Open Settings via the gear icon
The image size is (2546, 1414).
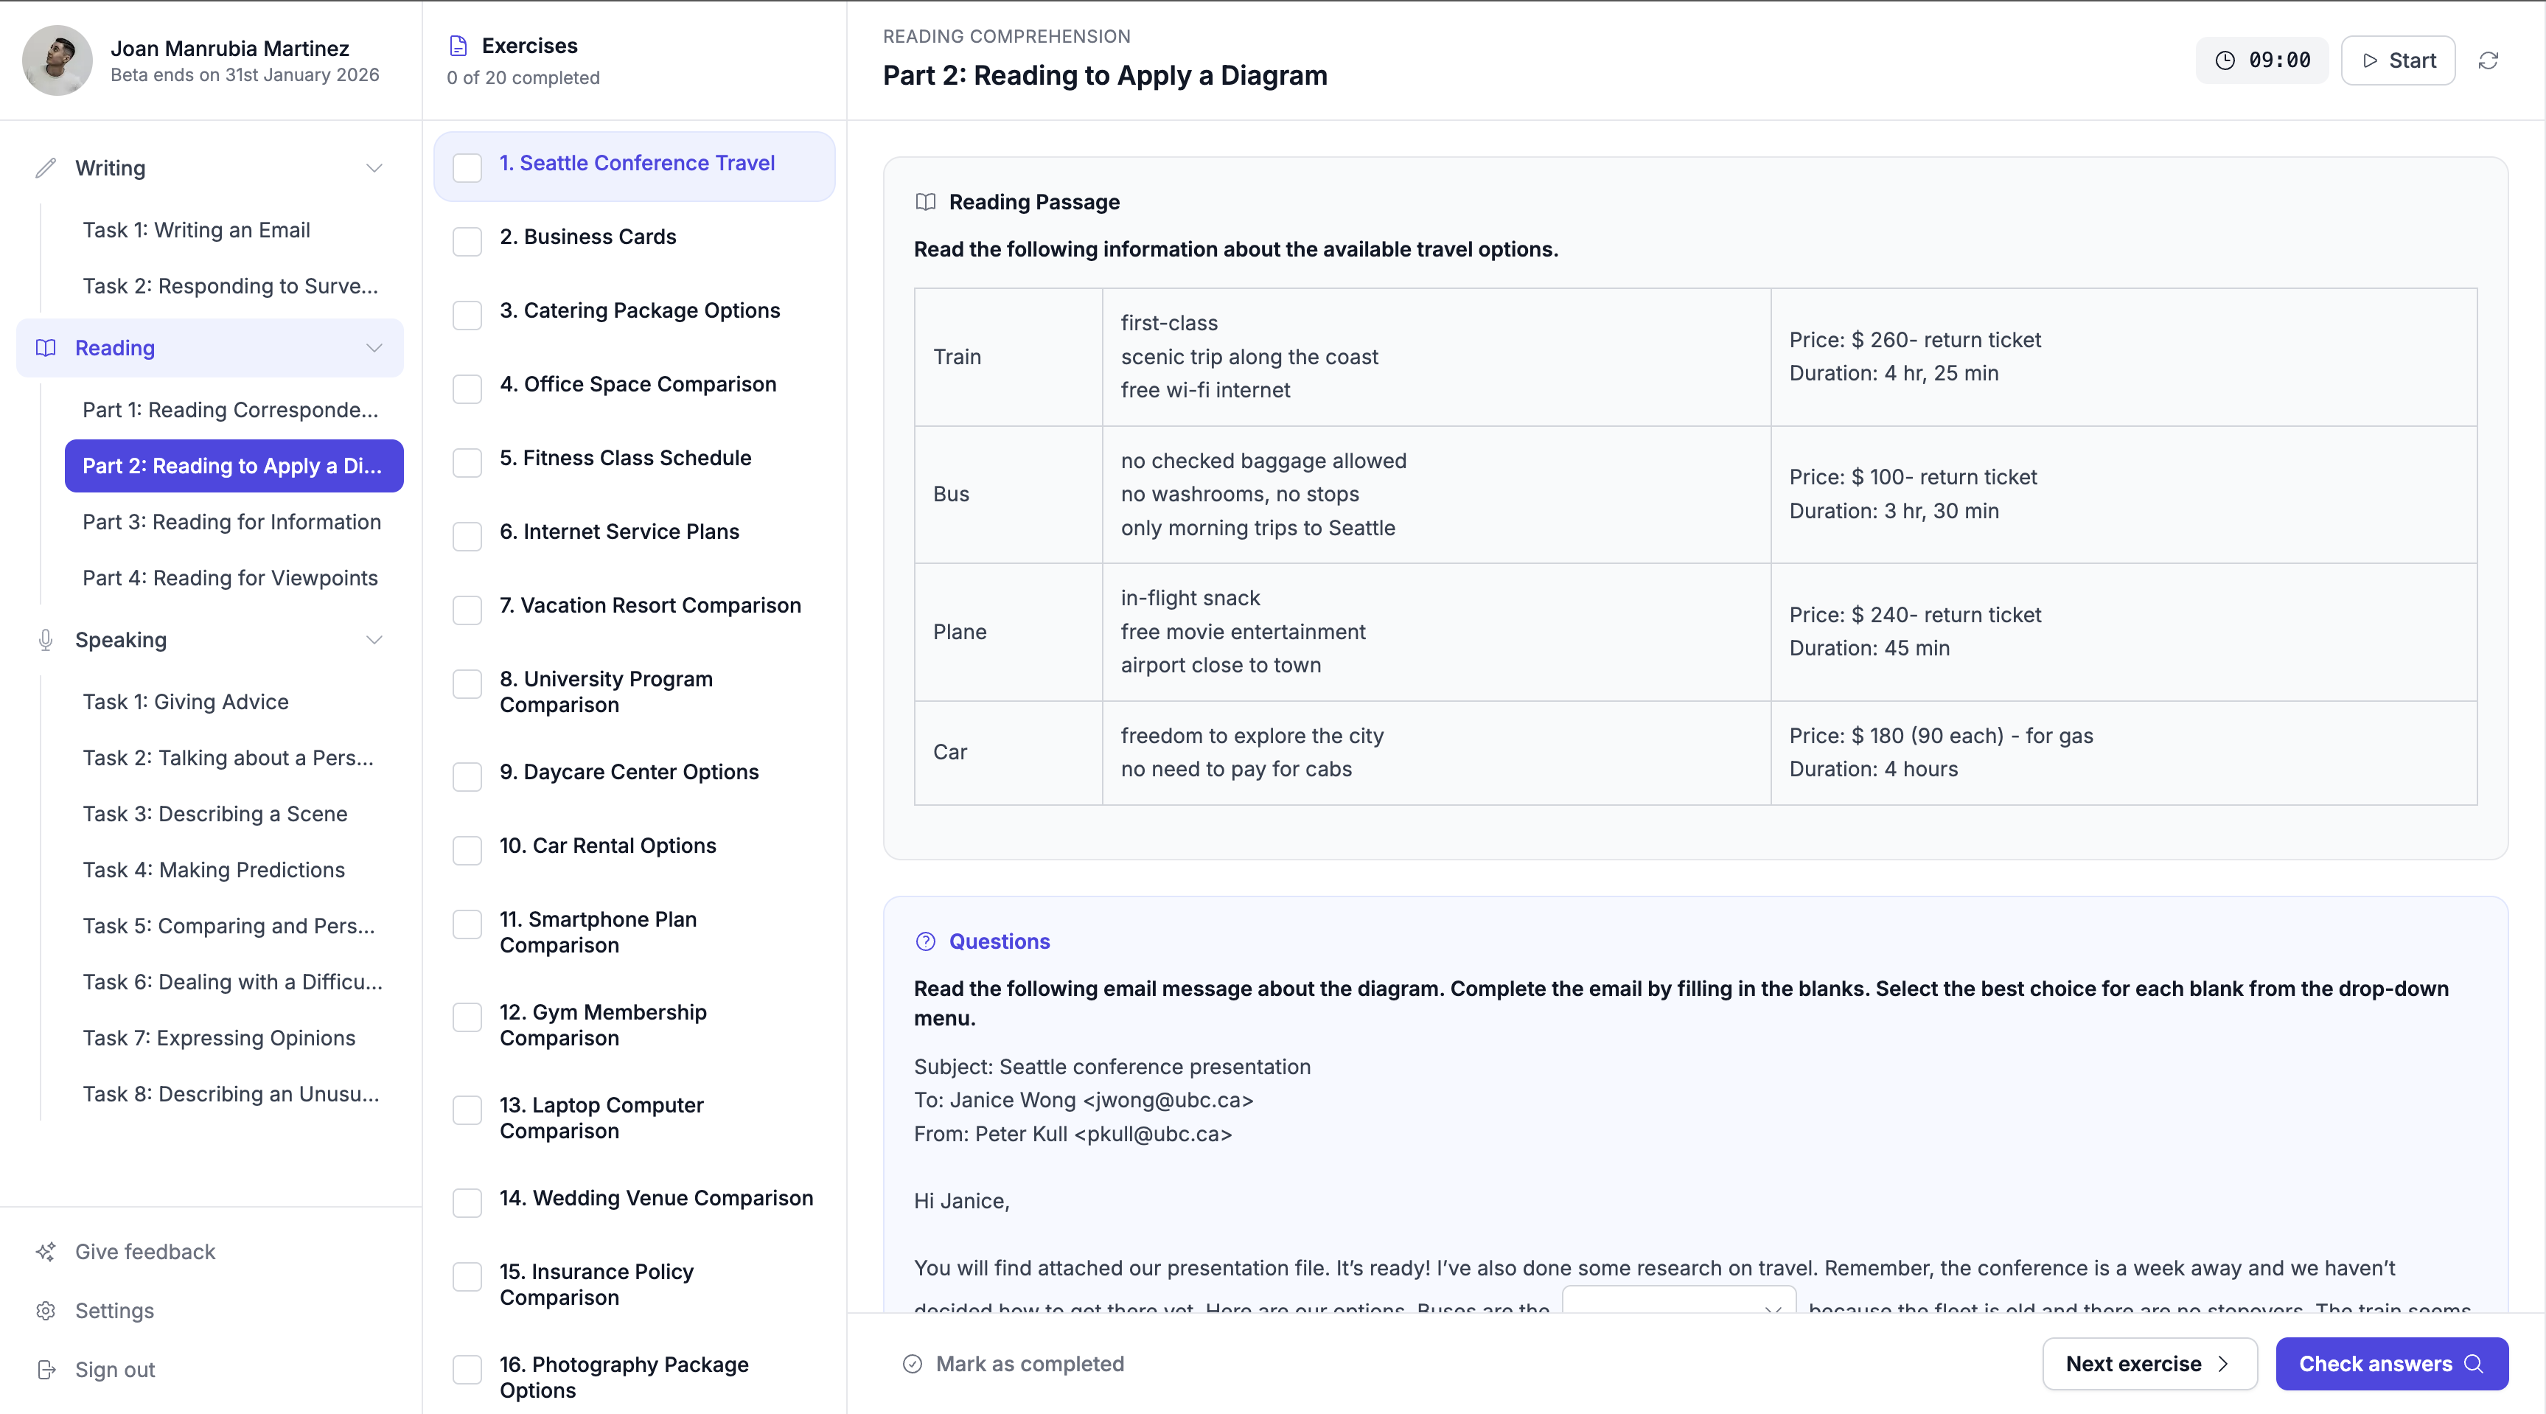[46, 1312]
